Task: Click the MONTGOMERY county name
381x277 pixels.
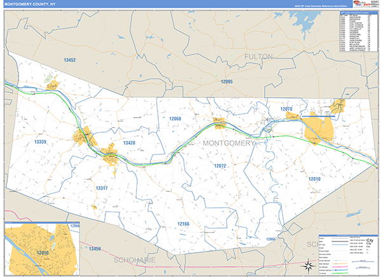Action: tap(229, 143)
